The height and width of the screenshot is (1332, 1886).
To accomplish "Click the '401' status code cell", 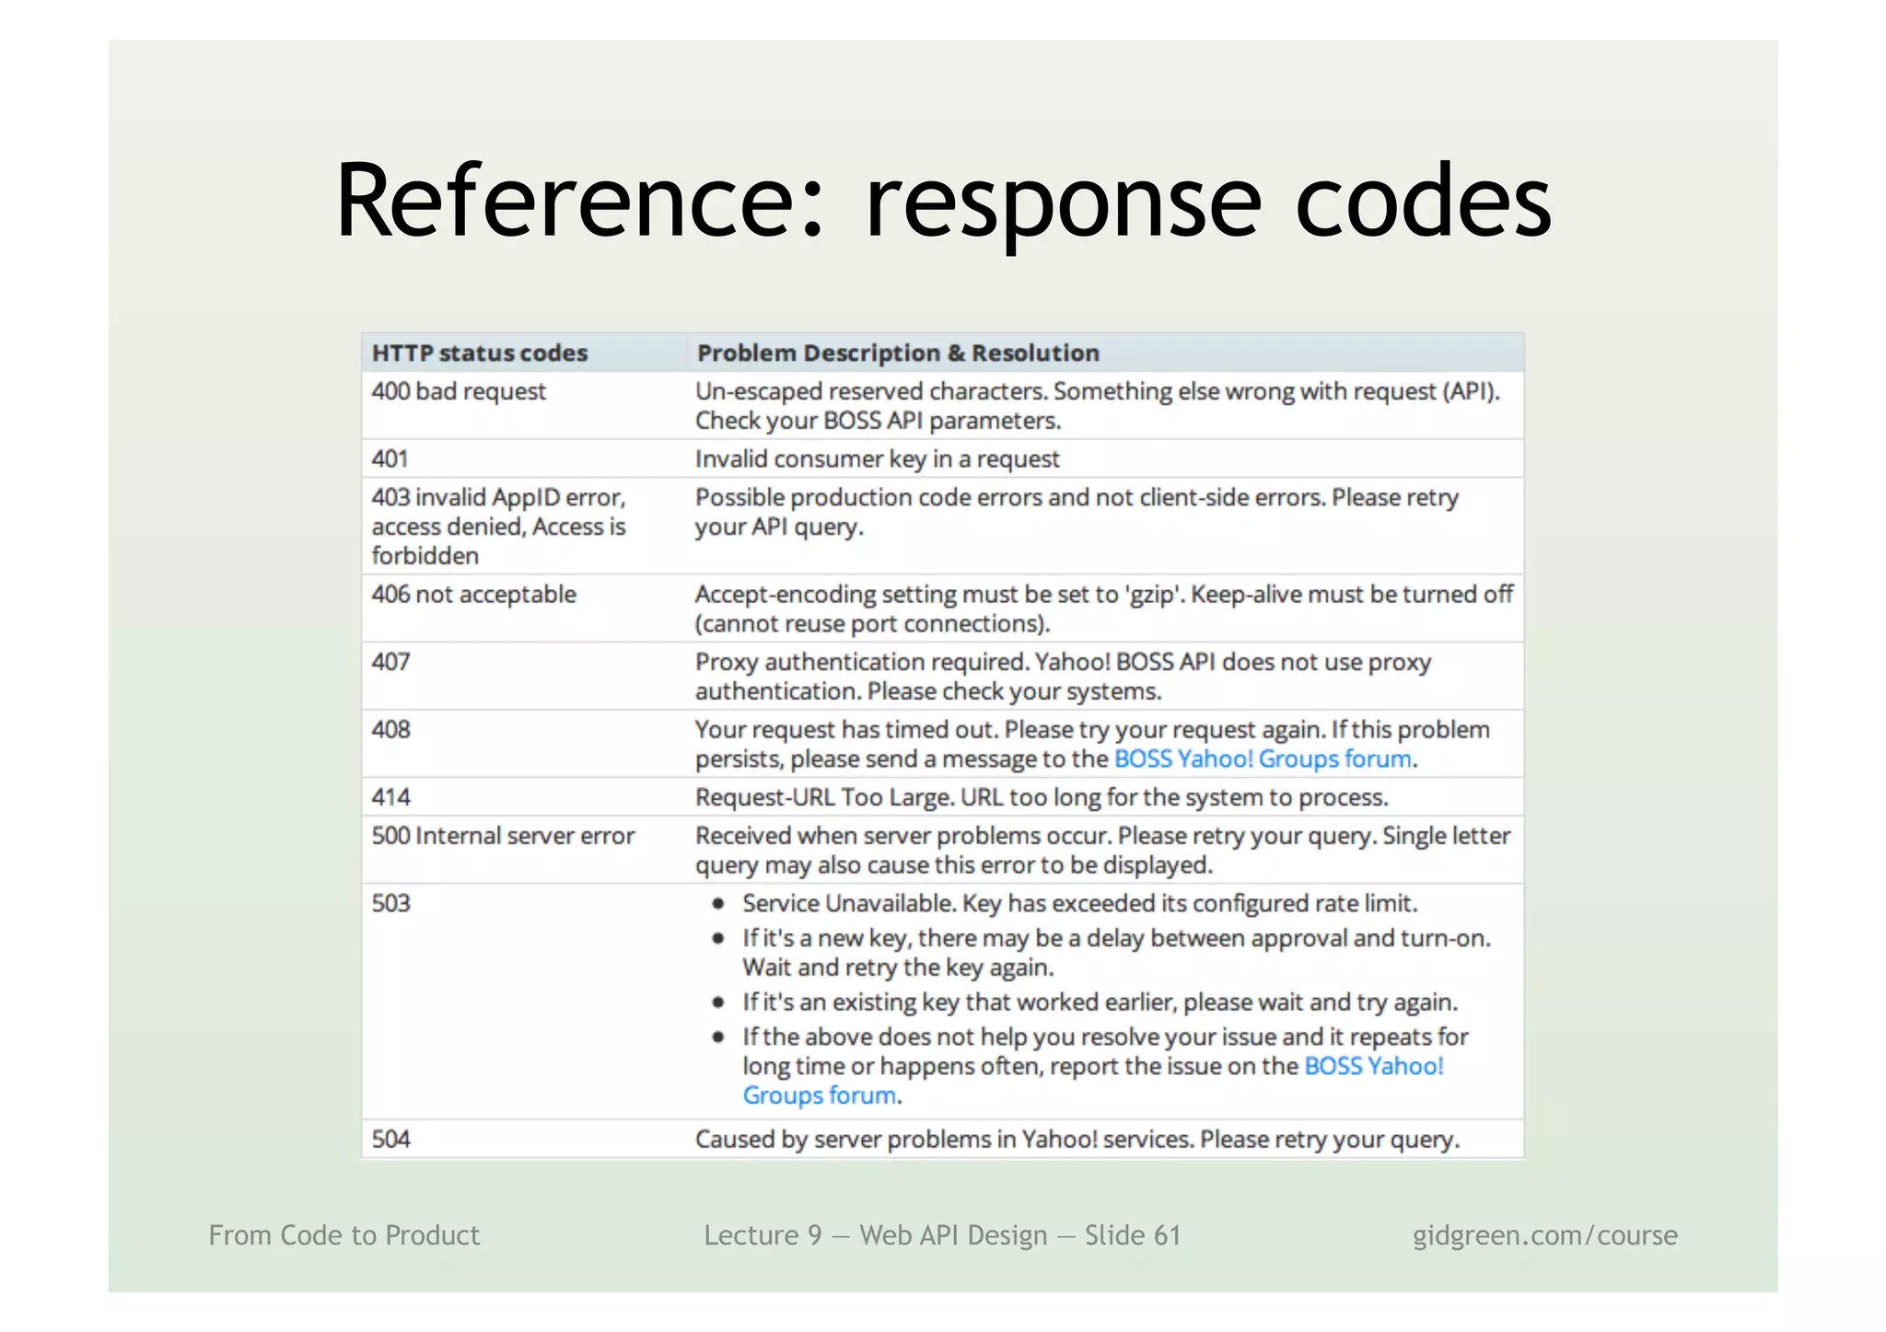I will [x=390, y=459].
